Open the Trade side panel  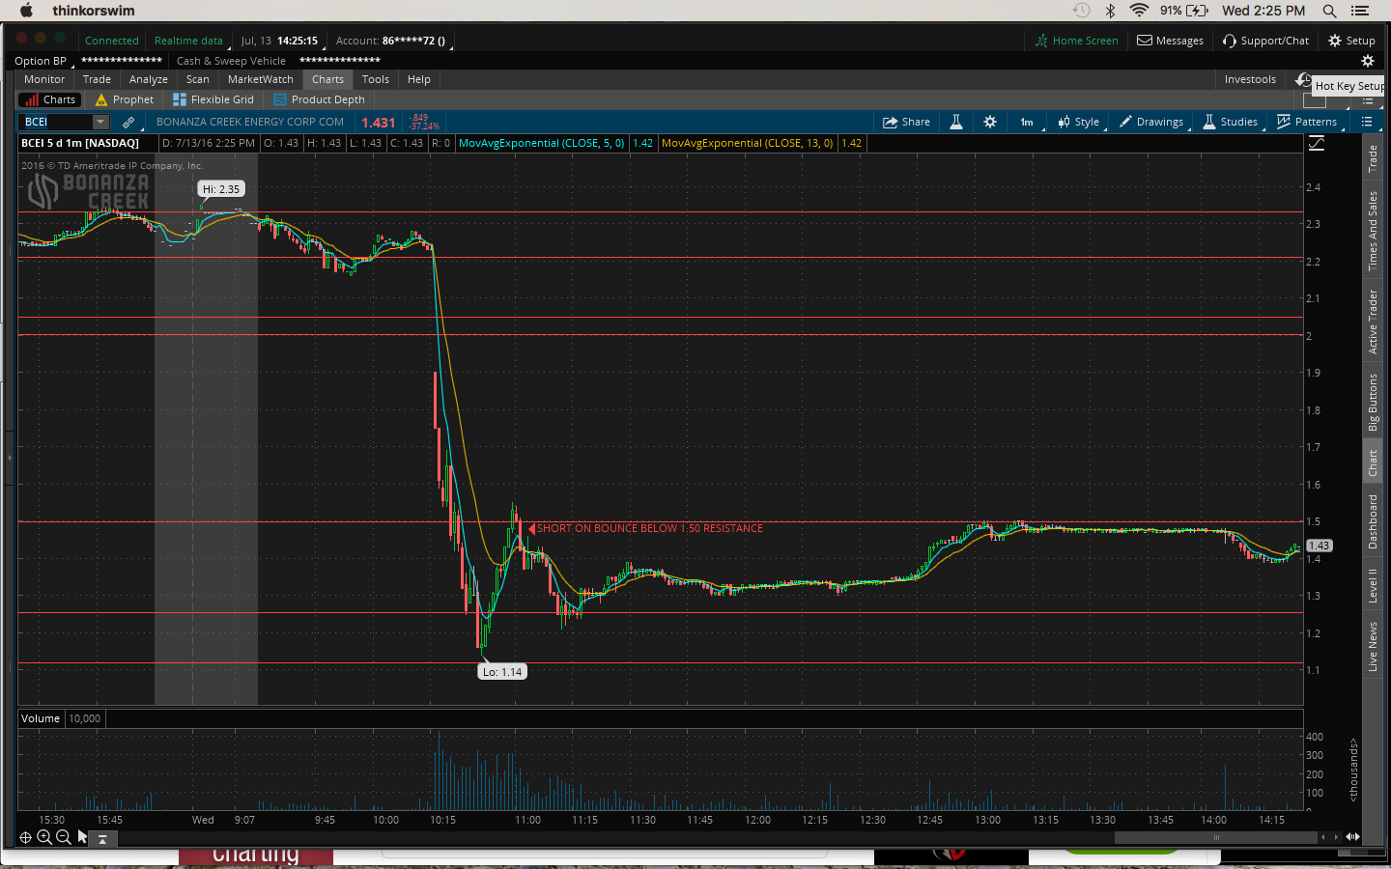(x=1373, y=159)
